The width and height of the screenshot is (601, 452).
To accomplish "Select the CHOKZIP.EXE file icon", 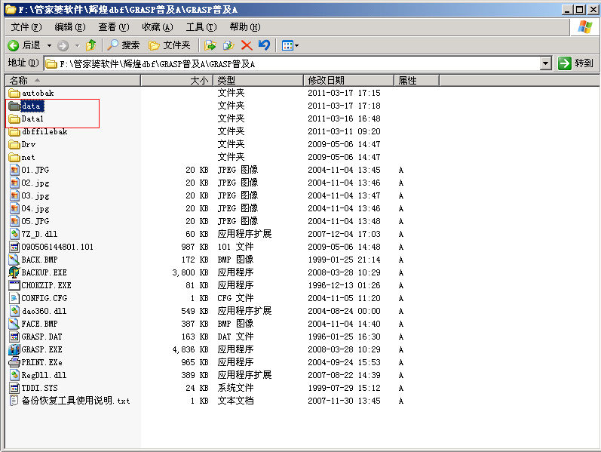I will (x=14, y=285).
